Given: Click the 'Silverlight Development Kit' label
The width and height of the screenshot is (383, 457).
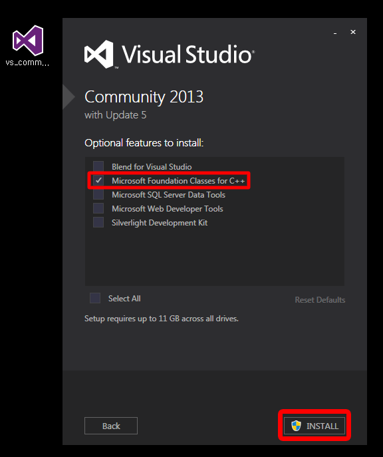Looking at the screenshot, I should pos(160,223).
